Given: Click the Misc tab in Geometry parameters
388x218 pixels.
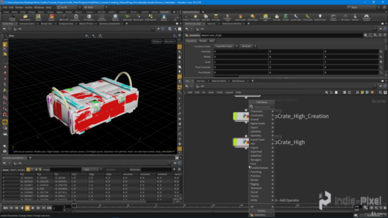Looking at the screenshot, I should (x=212, y=41).
